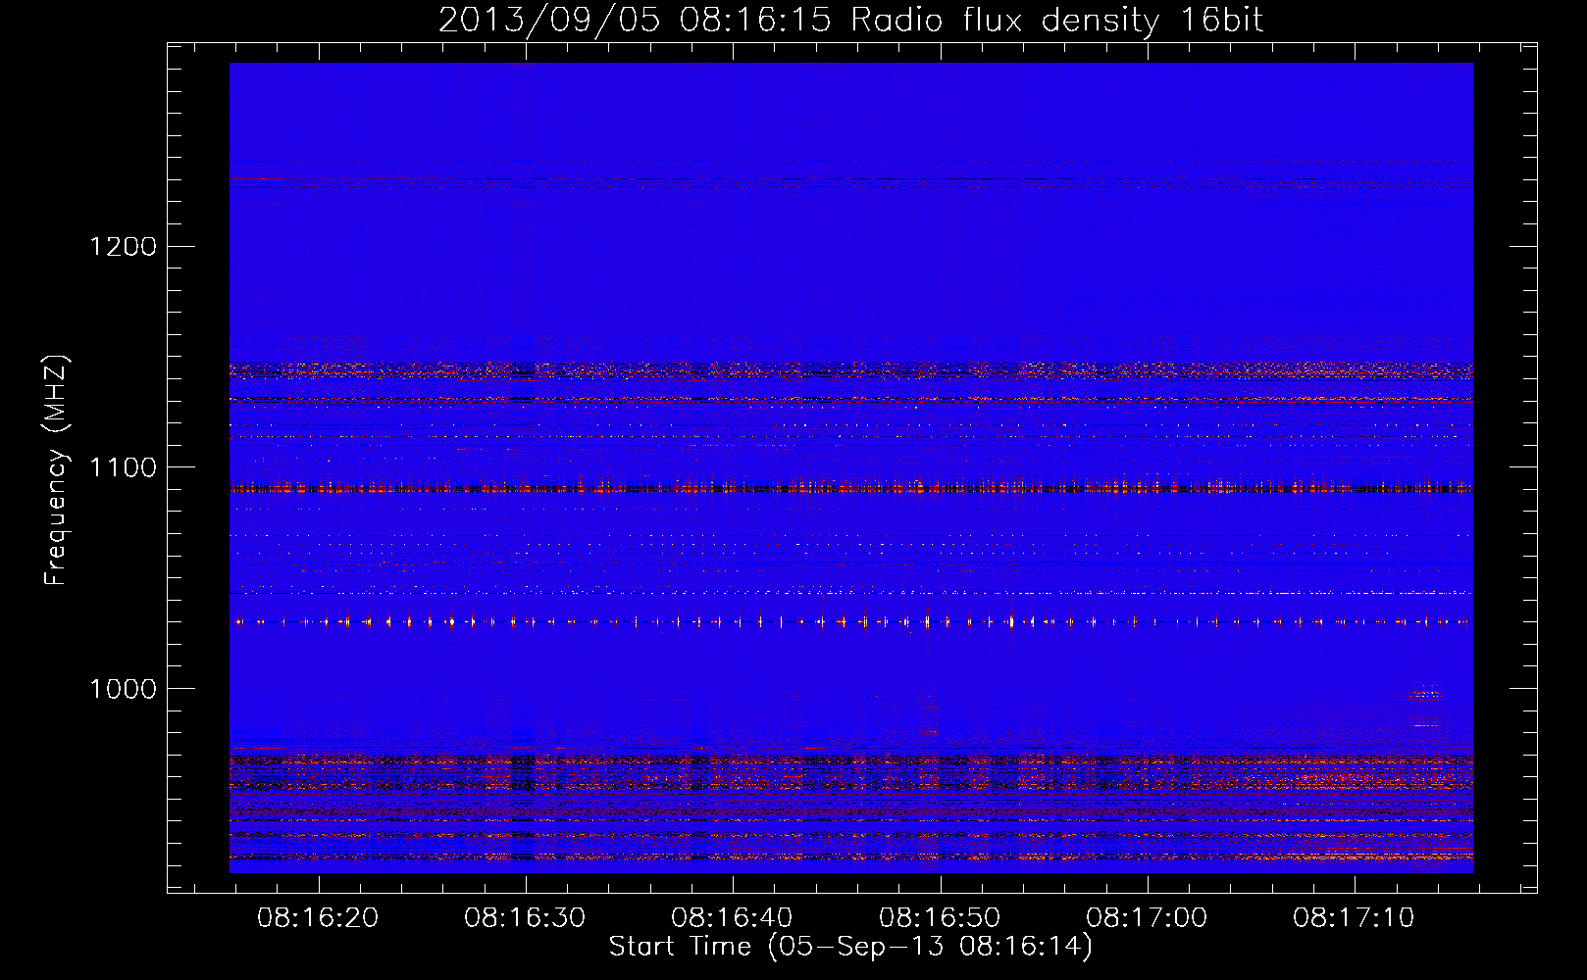Click the red-orange burst band near 1090 MHz
Screen dimensions: 1587x980
(851, 487)
